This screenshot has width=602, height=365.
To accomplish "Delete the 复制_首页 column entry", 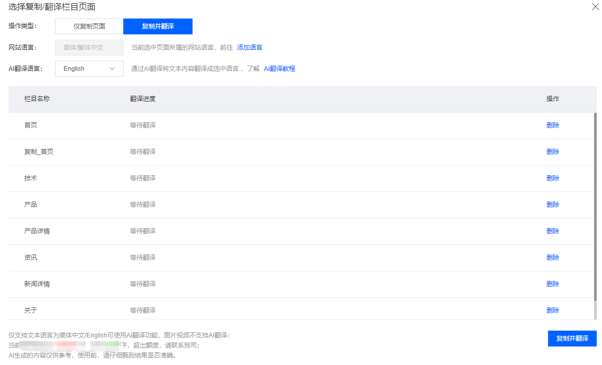I will click(552, 151).
